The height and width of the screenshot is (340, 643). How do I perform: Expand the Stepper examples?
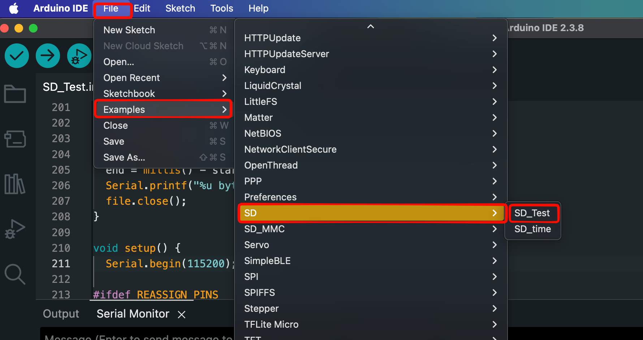(371, 309)
